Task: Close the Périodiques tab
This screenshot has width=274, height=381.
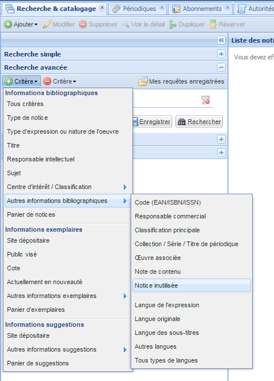Action: click(162, 7)
